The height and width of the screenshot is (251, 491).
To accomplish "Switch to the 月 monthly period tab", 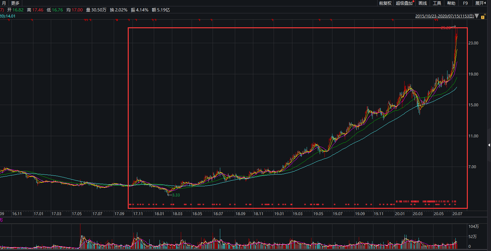I will (4, 3).
